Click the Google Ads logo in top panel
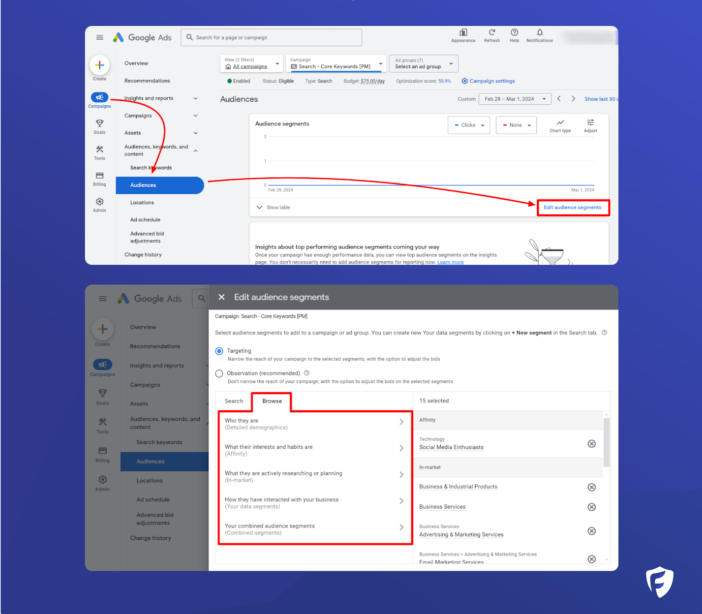 142,37
